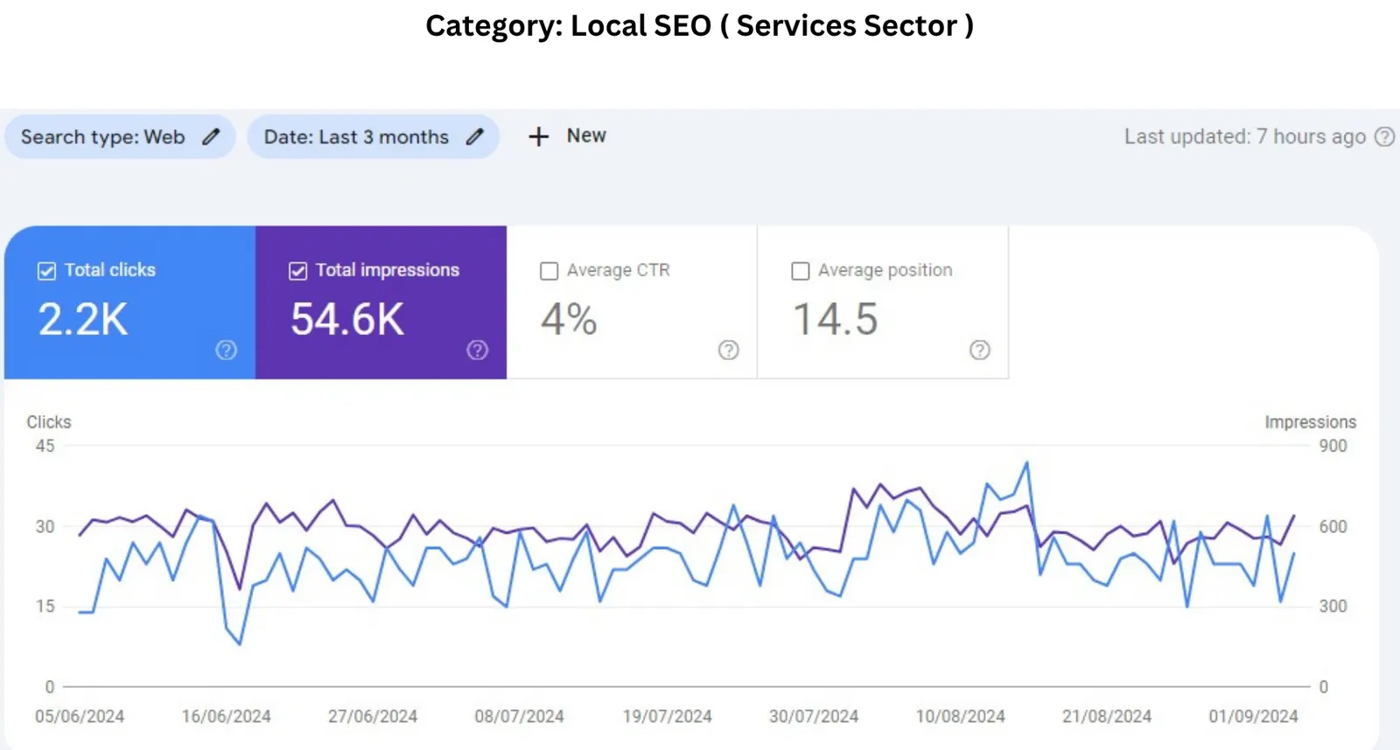Click the 08/07/2024 date label
The image size is (1400, 750).
point(520,717)
